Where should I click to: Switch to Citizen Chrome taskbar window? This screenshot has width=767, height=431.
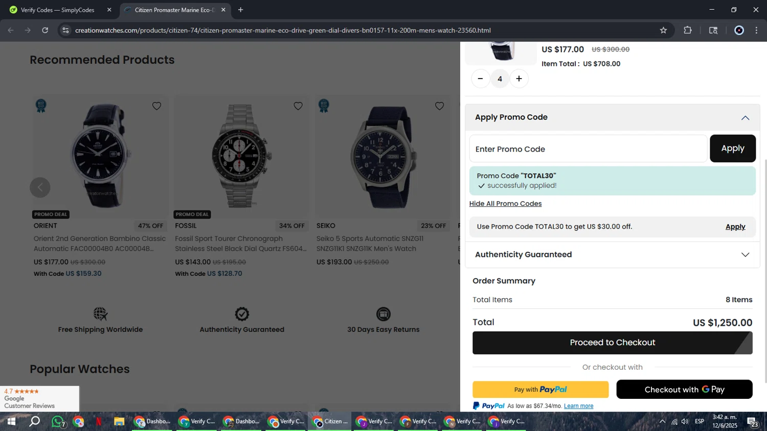[x=330, y=421]
